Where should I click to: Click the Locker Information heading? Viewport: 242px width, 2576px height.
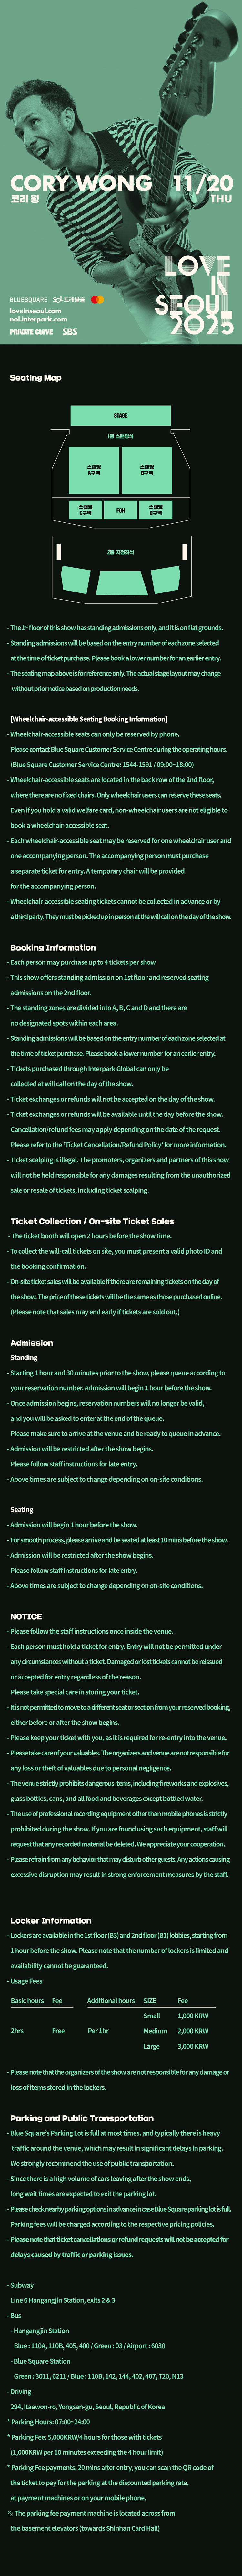[51, 1892]
